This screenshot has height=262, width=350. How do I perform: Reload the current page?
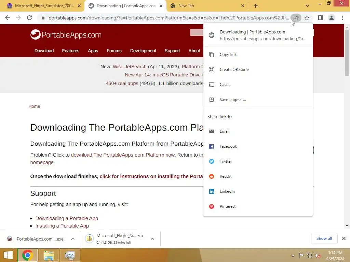click(x=29, y=18)
